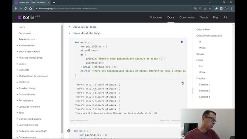Open Take Kotlin tour in sidebar
Screen dimensions: 247x139
point(27,39)
